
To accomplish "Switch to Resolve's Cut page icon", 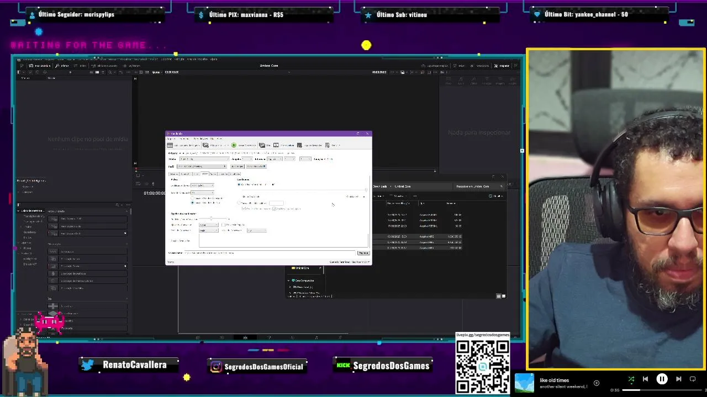I will (221, 337).
